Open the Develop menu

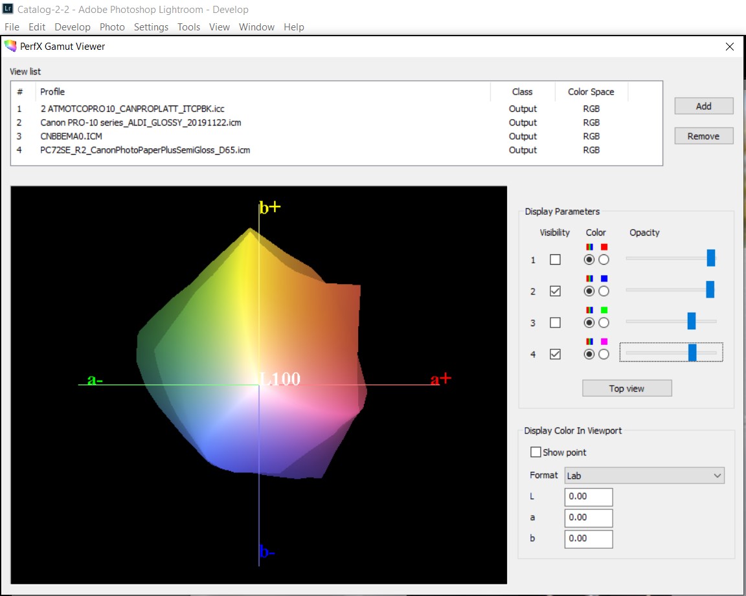[x=73, y=27]
